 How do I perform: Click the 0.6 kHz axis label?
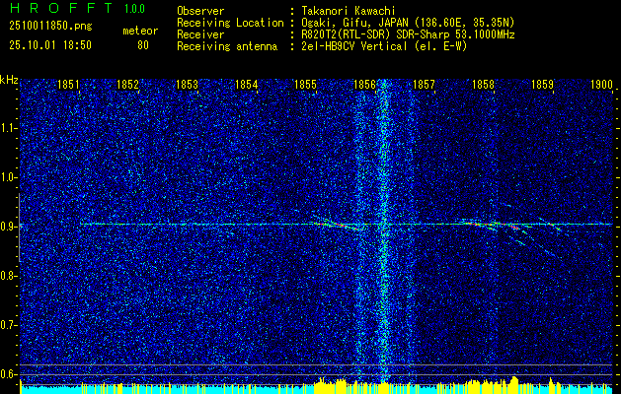[9, 374]
